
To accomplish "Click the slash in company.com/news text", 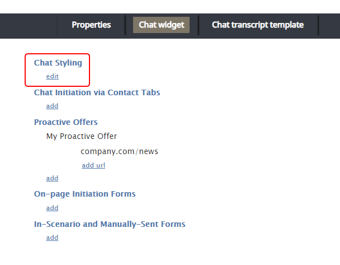I will (136, 151).
